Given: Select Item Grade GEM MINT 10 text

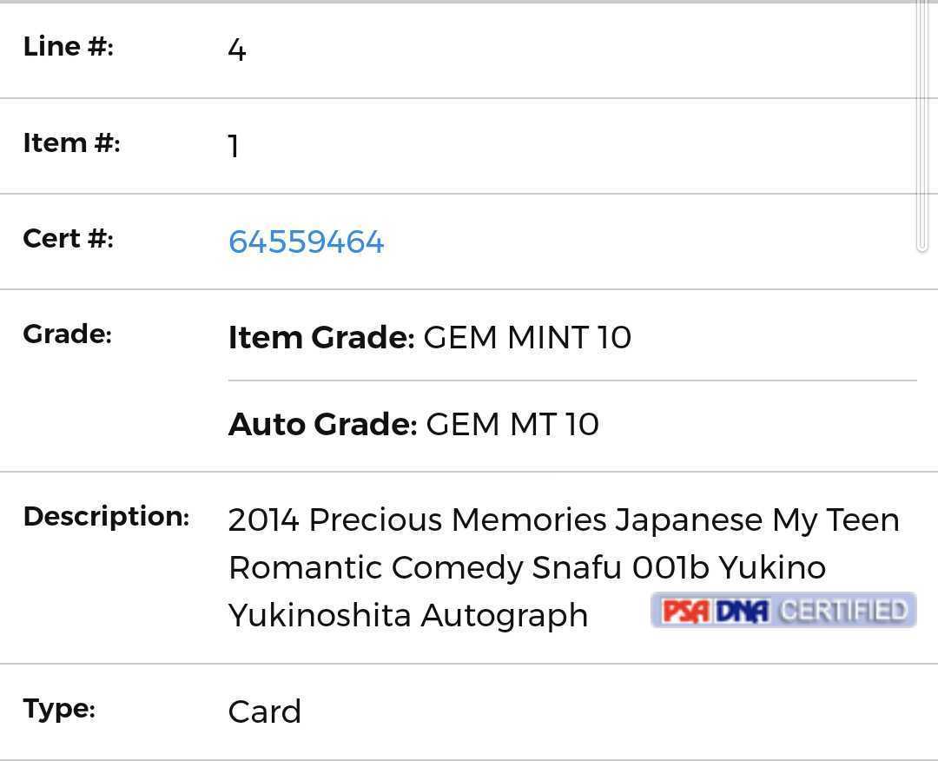Looking at the screenshot, I should click(x=430, y=337).
